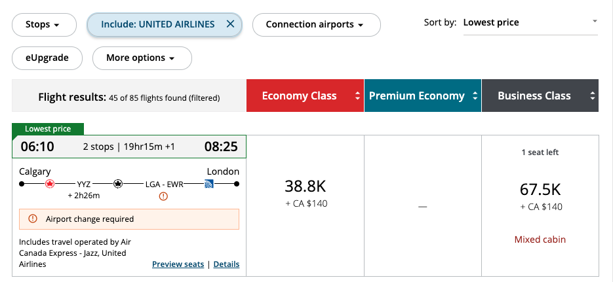
Task: Open the Stops filter dropdown
Action: [43, 25]
